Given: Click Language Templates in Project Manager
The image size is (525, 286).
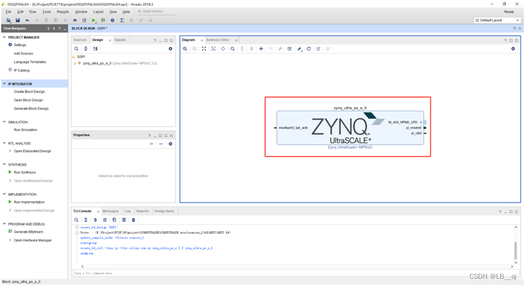Looking at the screenshot, I should coord(30,62).
